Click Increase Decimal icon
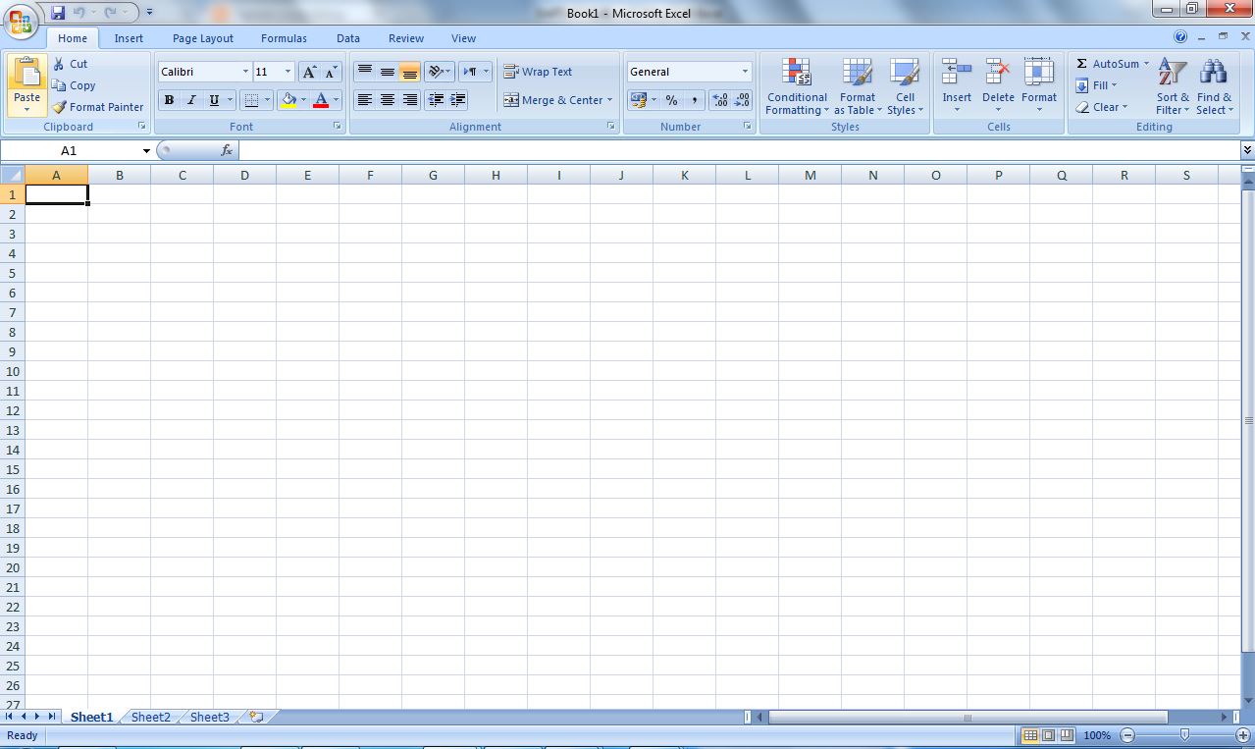 (x=719, y=100)
